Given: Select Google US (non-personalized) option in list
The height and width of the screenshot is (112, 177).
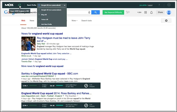Looking at the screenshot, I should tap(51, 10).
